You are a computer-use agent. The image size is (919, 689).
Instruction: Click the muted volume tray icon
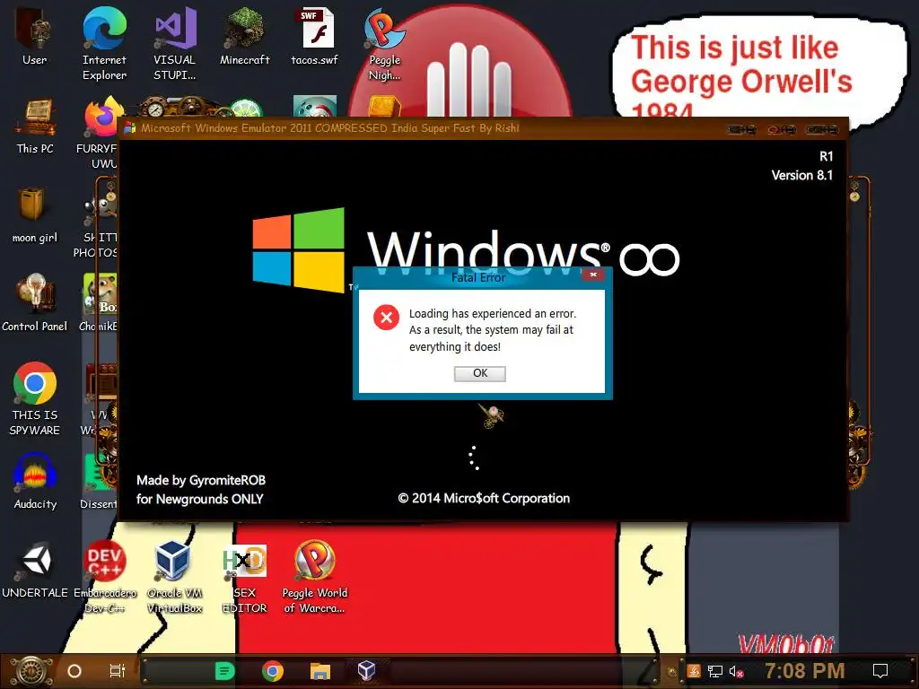pos(736,671)
